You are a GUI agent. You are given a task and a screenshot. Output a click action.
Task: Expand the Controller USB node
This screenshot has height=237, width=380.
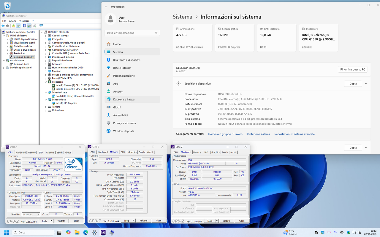click(x=46, y=53)
